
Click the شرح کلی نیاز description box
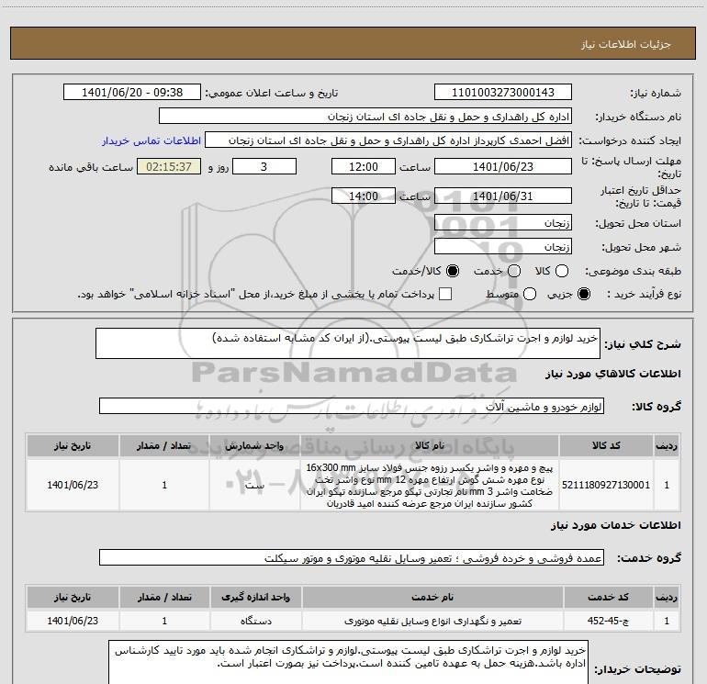[x=348, y=343]
